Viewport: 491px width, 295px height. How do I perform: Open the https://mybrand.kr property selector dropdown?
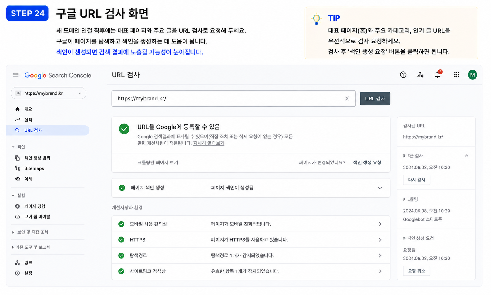[49, 93]
